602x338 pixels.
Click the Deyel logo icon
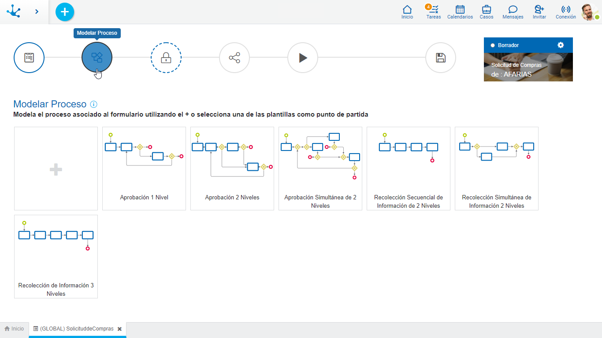(14, 11)
